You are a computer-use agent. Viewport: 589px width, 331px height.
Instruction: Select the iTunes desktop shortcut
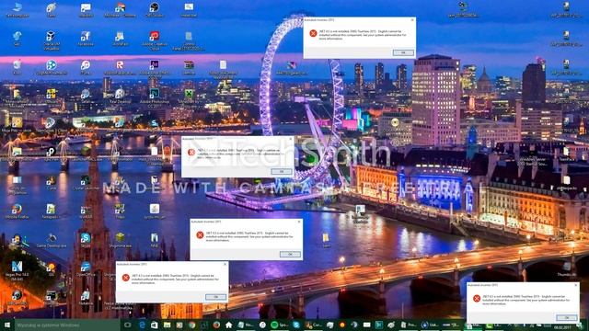coord(86,67)
